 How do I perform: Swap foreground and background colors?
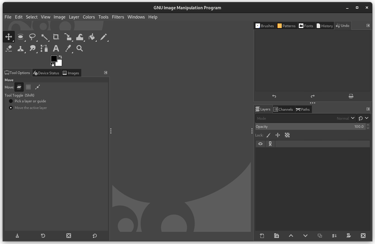point(60,57)
